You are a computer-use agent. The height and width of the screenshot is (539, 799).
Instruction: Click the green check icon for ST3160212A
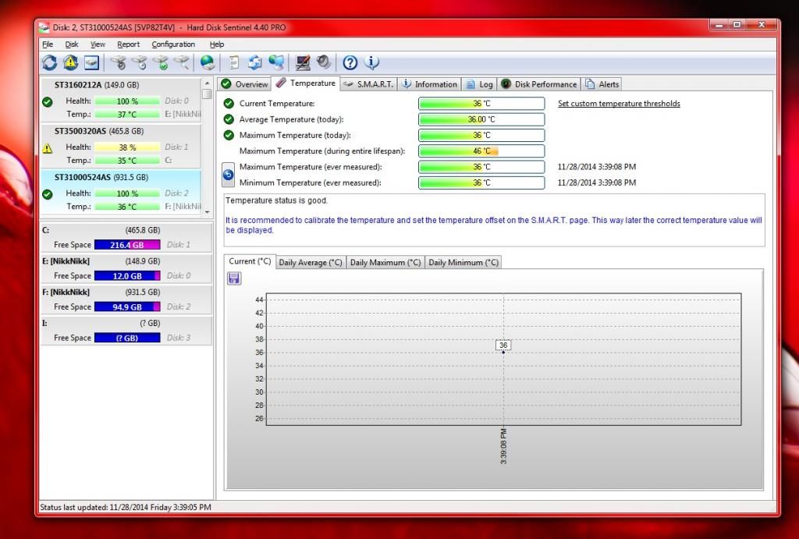[x=48, y=102]
